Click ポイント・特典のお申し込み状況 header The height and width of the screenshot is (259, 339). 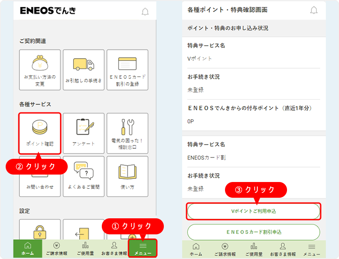coord(228,28)
